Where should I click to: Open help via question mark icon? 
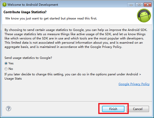[8, 109]
